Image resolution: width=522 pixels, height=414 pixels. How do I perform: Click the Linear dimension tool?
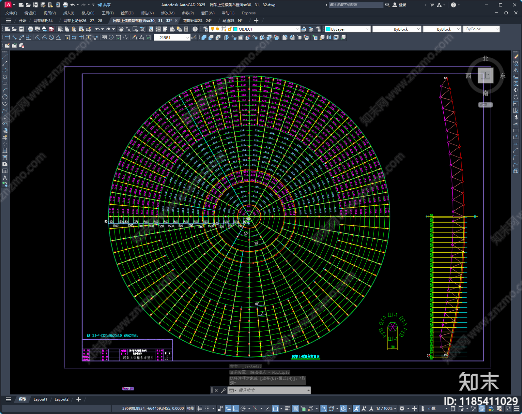[7, 37]
